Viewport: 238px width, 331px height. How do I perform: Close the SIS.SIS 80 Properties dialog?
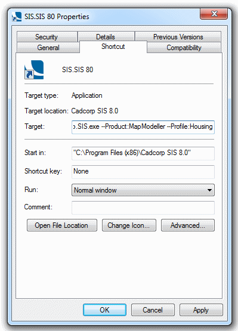[x=214, y=14]
